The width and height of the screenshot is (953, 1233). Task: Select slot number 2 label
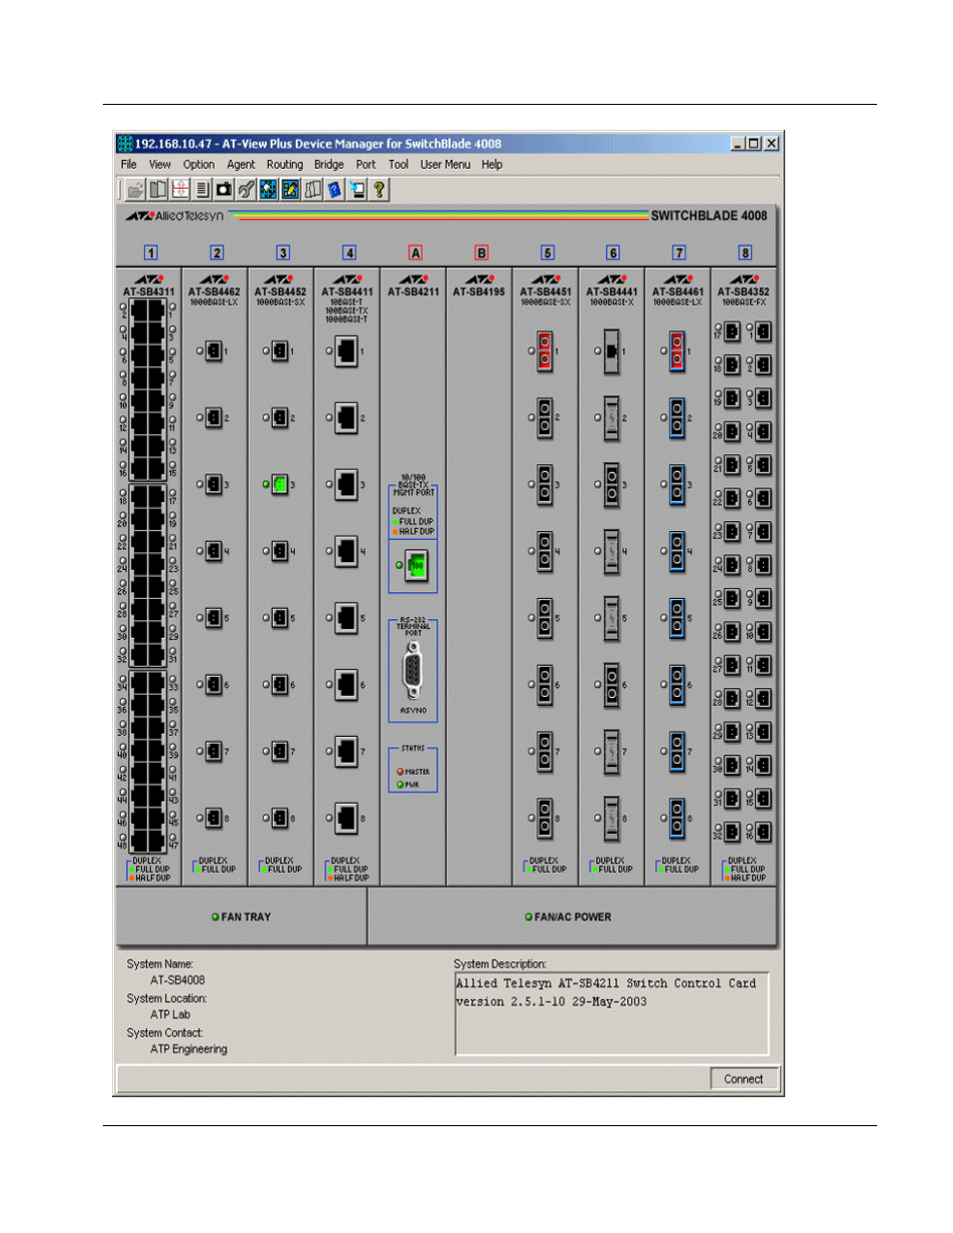(x=217, y=253)
